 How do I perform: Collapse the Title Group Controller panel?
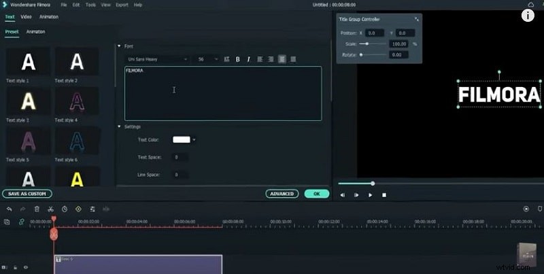click(x=416, y=20)
